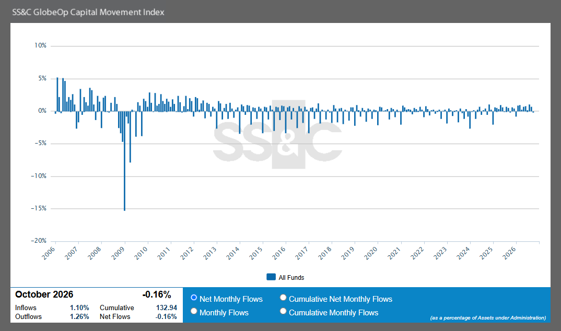The width and height of the screenshot is (561, 331).
Task: Click the Assets under Administration footnote
Action: tap(488, 318)
